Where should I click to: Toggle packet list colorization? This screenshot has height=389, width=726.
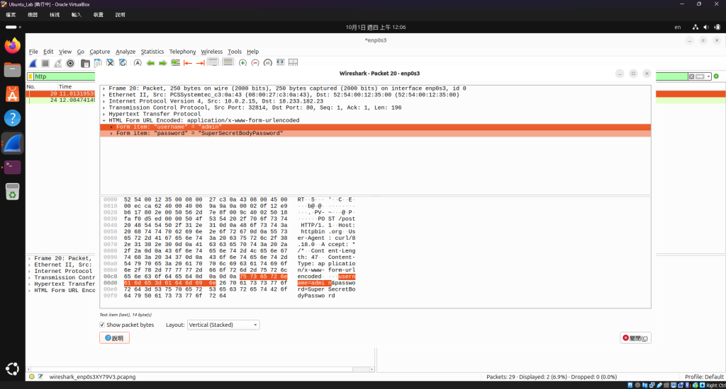[x=228, y=63]
